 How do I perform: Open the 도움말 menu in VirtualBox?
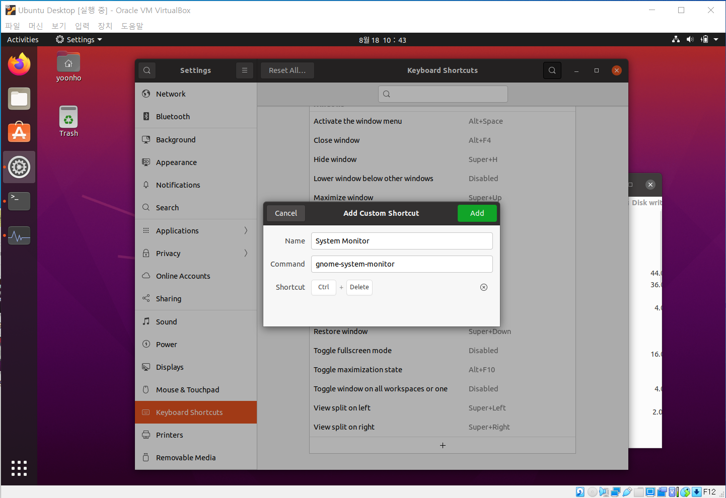pos(132,26)
